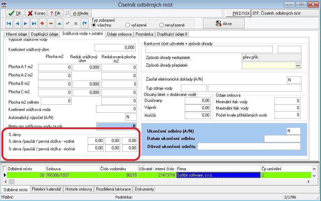Click the Dusičnany value field
Screen dimensions: 321x201
197,100
